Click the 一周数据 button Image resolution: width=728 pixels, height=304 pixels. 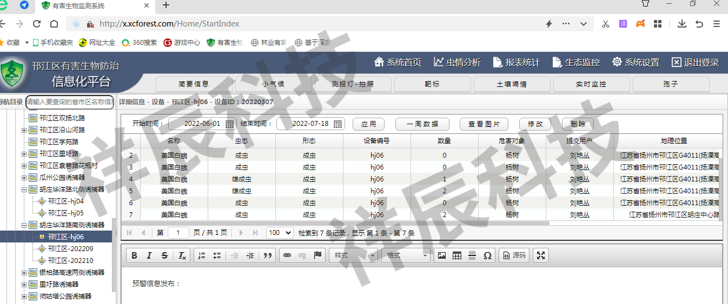coord(422,124)
